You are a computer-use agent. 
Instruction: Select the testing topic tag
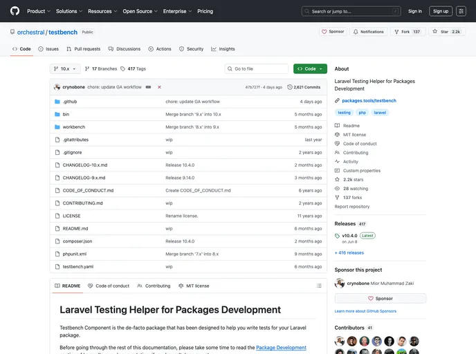[x=345, y=113]
